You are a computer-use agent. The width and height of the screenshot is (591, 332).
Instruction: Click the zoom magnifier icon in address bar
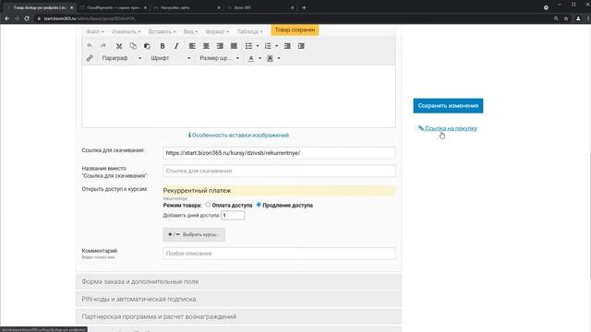coord(556,18)
